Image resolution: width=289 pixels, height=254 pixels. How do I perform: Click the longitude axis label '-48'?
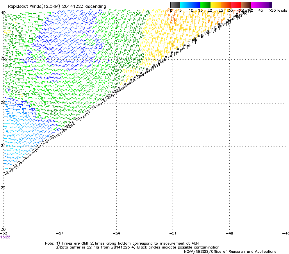[x=230, y=233]
